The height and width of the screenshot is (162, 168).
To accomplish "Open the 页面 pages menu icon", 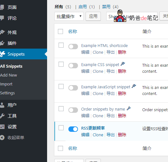I will click(2, 7).
